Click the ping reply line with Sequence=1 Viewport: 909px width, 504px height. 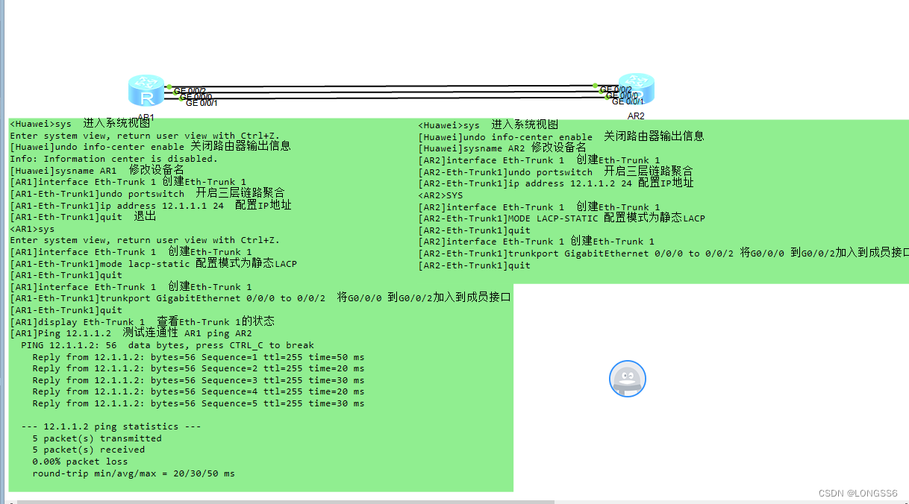[199, 357]
